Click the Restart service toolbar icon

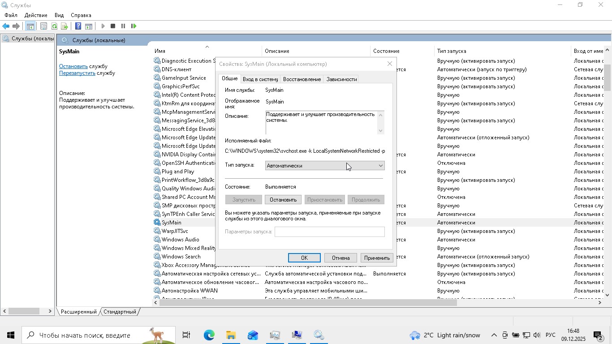coord(134,26)
